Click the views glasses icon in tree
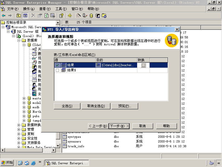Image resolution: width=222 pixels, height=167 pixels. (x=34, y=58)
